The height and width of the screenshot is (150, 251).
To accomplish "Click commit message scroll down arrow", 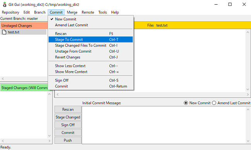I will coord(248,141).
